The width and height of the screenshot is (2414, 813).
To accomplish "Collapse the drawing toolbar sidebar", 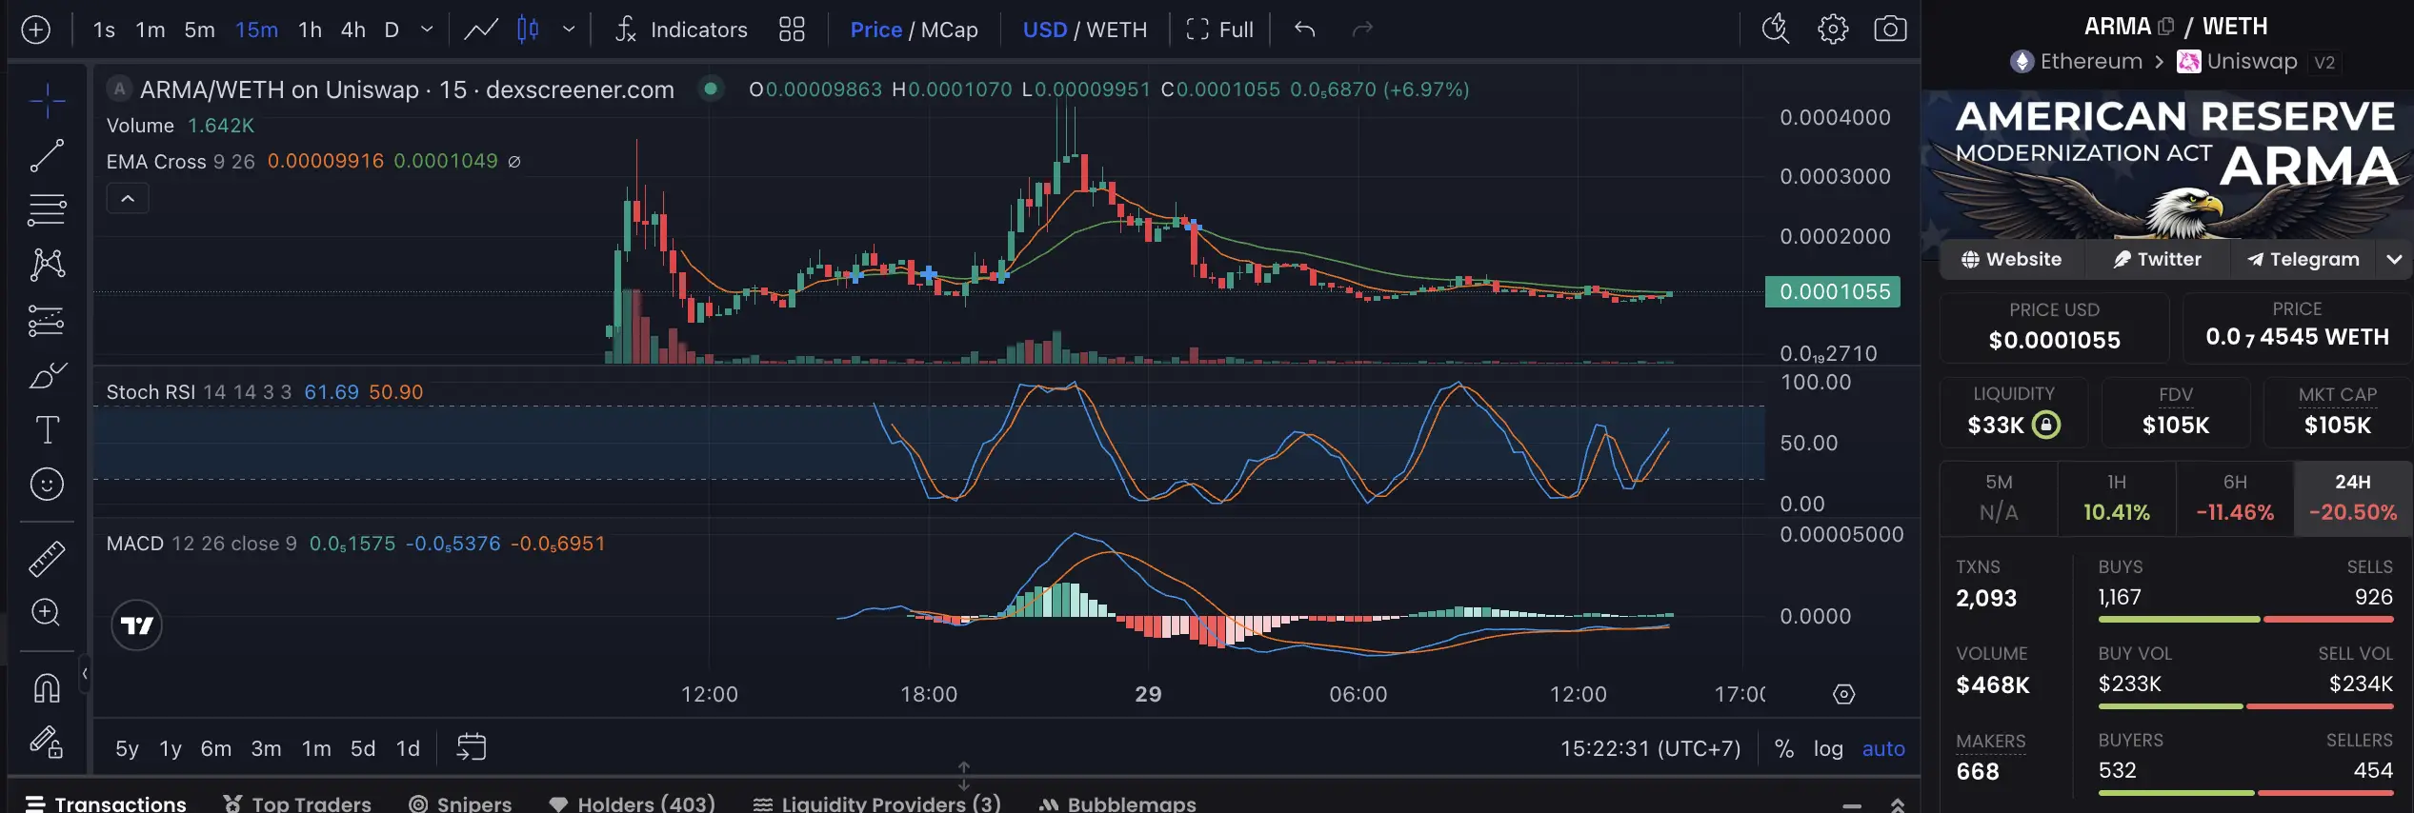I will (x=85, y=674).
